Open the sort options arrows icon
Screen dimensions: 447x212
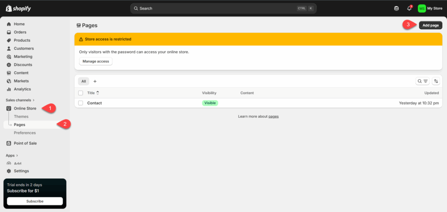click(436, 81)
